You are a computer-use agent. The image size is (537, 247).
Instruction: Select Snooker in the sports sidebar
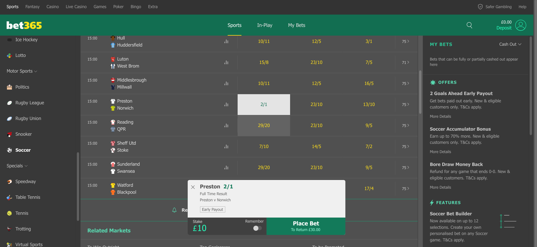click(x=24, y=134)
